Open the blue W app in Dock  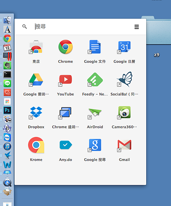(x=7, y=164)
